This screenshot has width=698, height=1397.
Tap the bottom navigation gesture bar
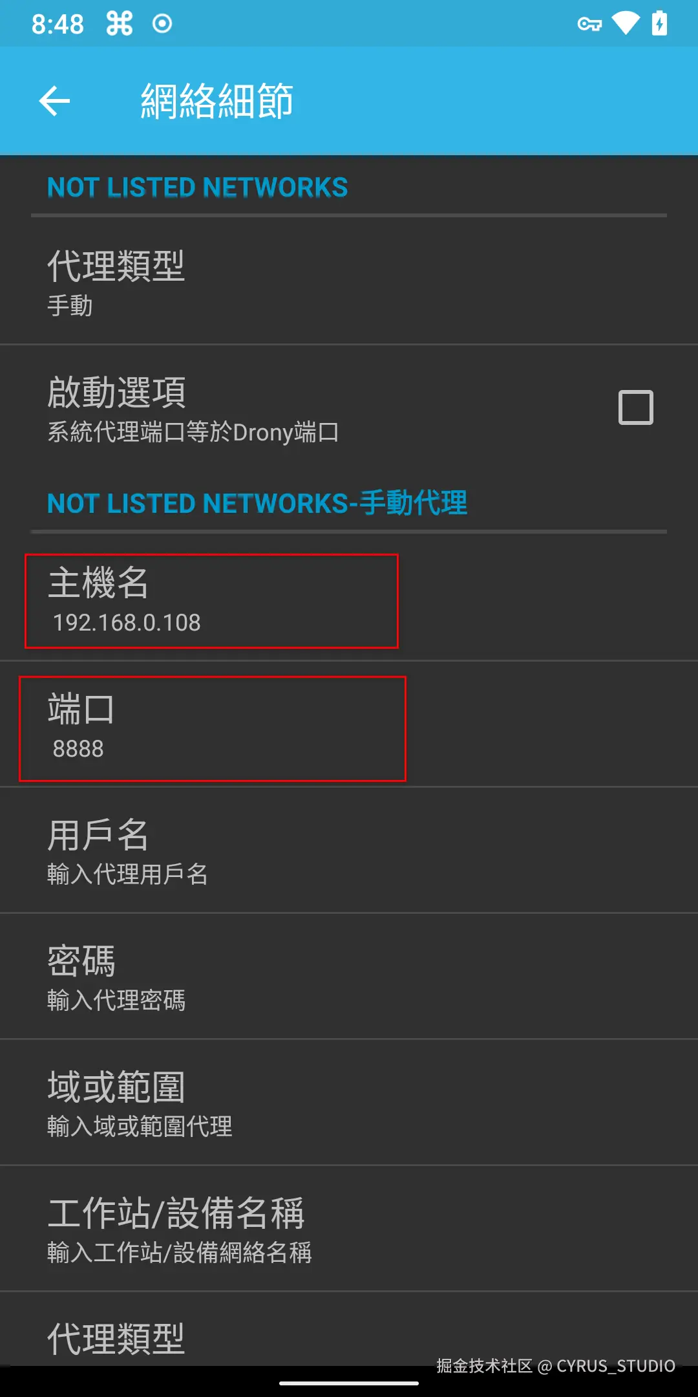click(349, 1383)
